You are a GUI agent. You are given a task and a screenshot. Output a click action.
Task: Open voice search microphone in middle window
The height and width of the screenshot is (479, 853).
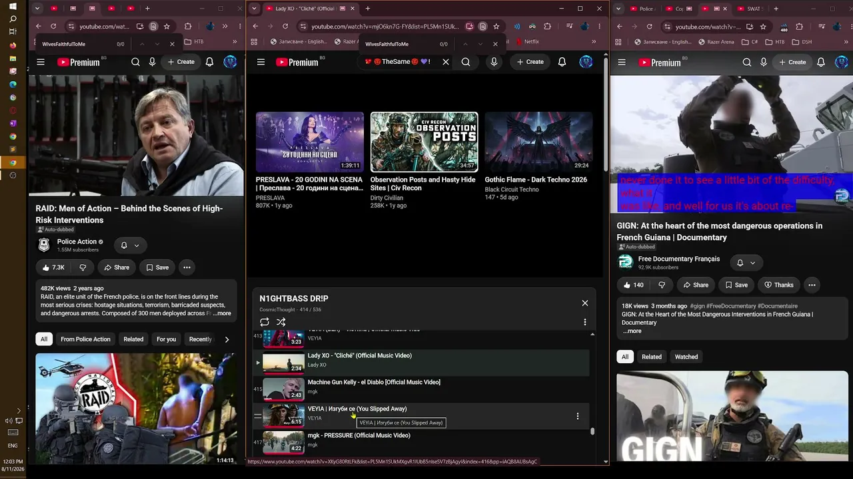click(494, 62)
